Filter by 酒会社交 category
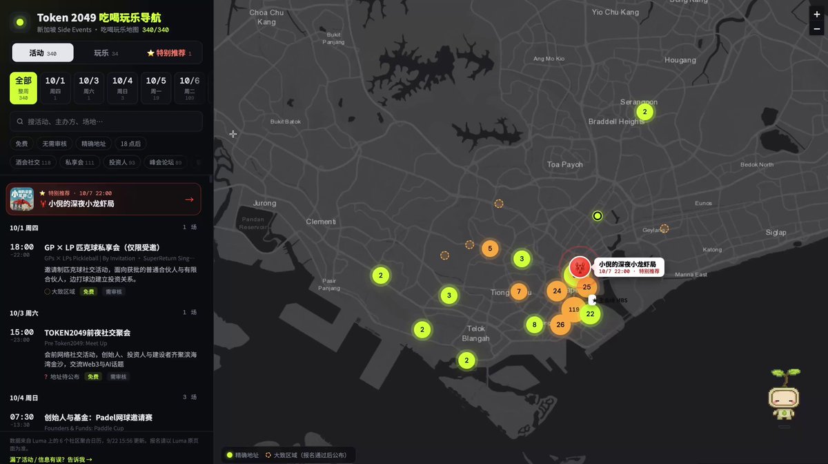This screenshot has width=828, height=464. pyautogui.click(x=33, y=162)
